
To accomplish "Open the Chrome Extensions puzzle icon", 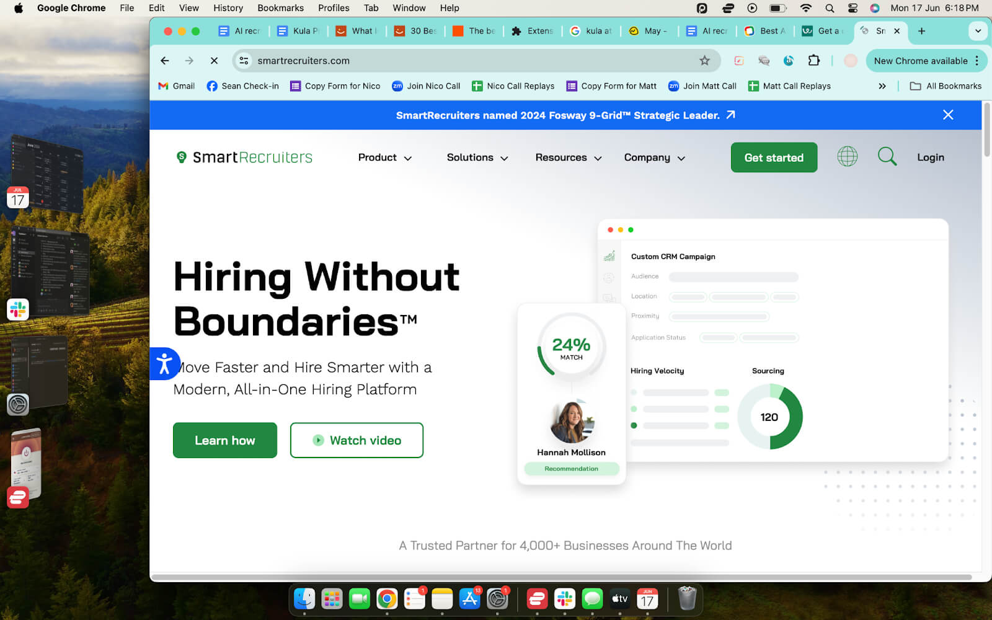I will pos(814,60).
